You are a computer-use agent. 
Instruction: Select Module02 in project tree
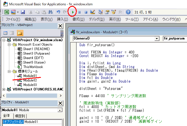click(x=30, y=80)
